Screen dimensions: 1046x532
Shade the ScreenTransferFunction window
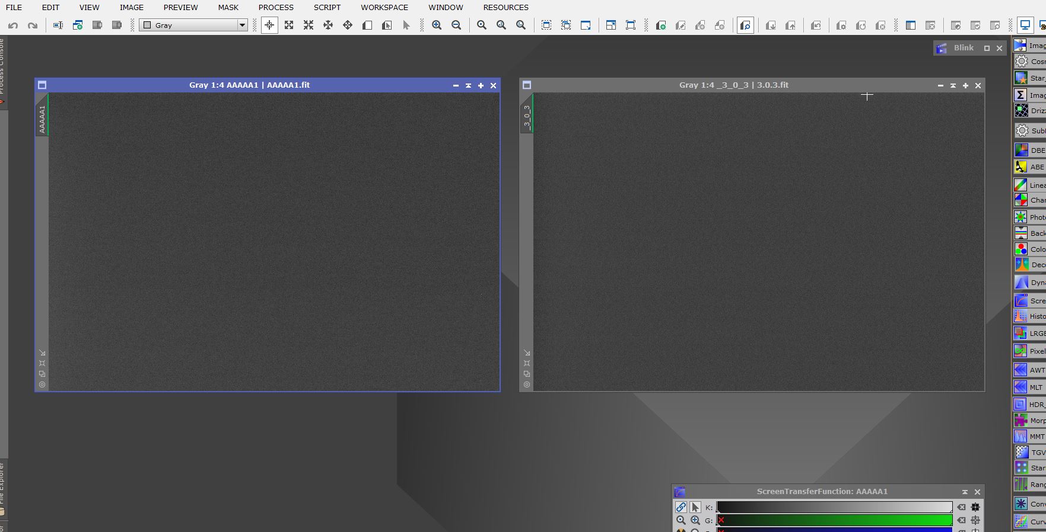[965, 492]
